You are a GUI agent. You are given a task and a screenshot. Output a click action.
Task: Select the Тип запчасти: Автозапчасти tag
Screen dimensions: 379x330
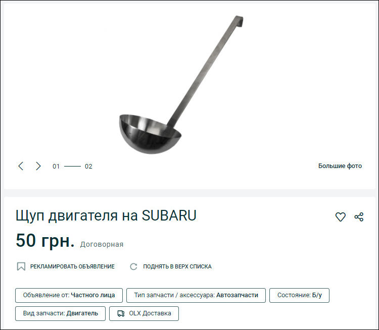point(196,295)
